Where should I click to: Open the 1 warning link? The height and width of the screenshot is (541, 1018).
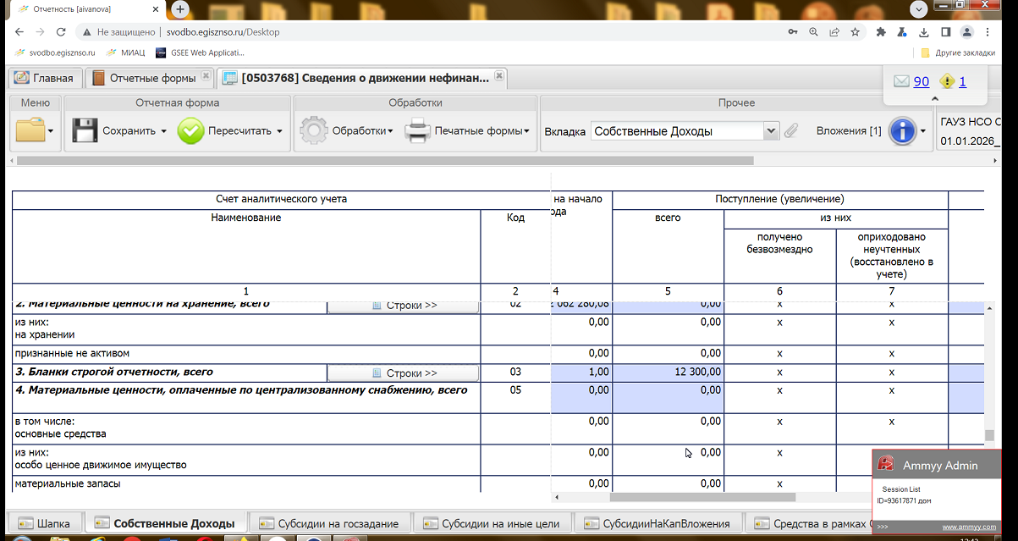(x=962, y=81)
